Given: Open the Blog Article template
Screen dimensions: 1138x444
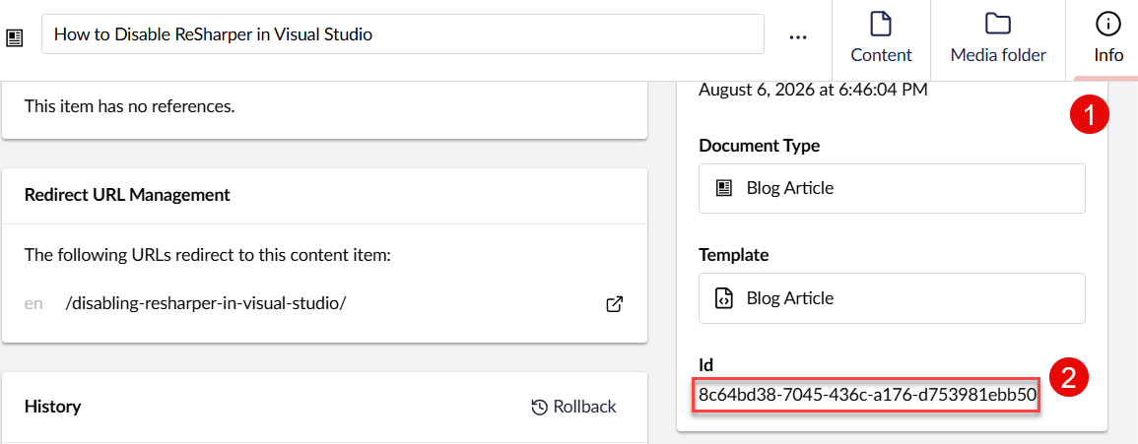Looking at the screenshot, I should tap(892, 298).
